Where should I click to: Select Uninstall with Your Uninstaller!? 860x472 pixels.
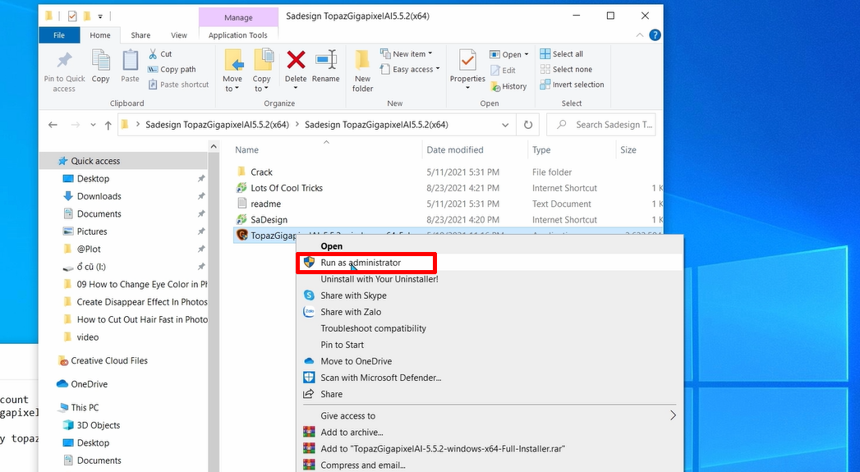[x=379, y=279]
